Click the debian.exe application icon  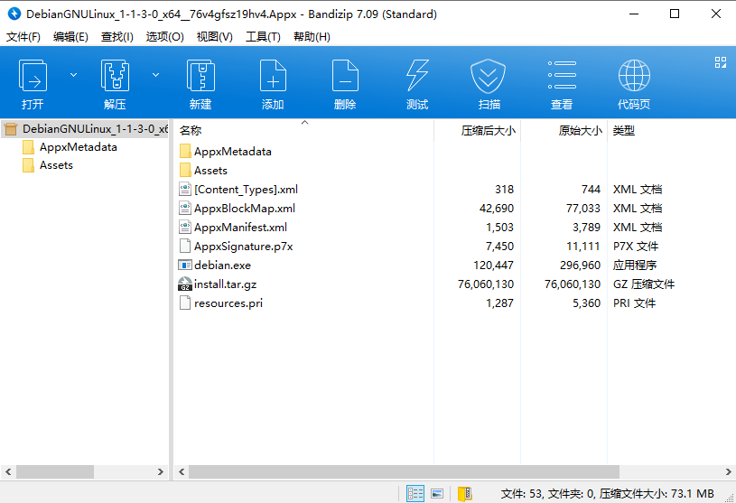185,265
